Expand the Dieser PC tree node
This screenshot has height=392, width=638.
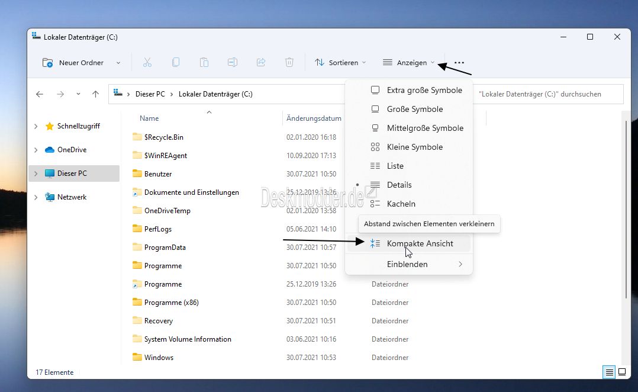[x=36, y=173]
